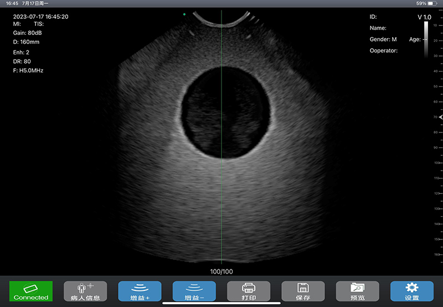
Task: Tap the 100/100 frame counter
Action: [x=221, y=272]
